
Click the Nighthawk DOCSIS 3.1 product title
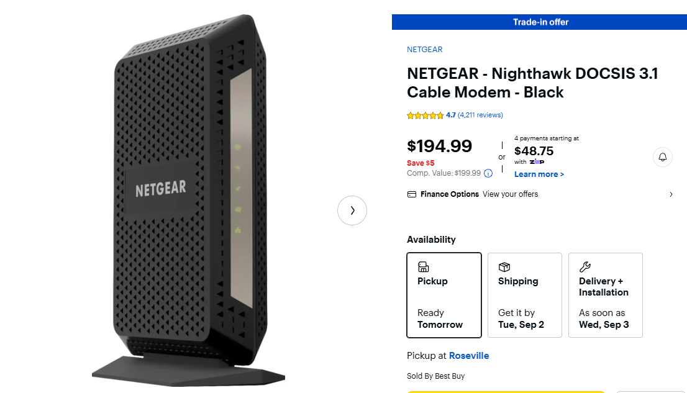click(x=532, y=83)
